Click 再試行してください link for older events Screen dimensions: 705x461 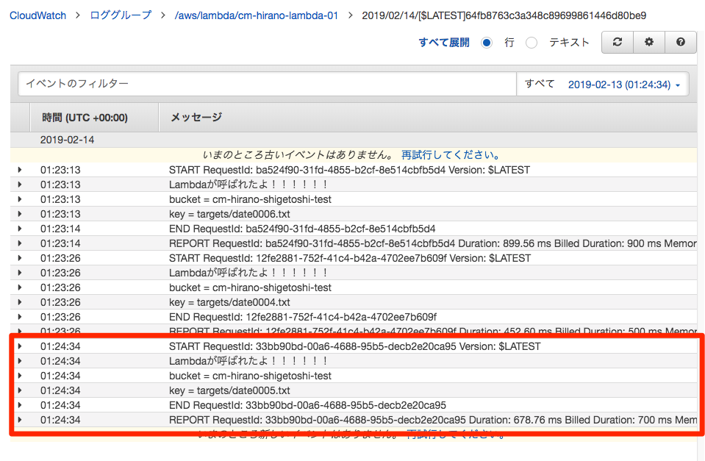tap(451, 154)
